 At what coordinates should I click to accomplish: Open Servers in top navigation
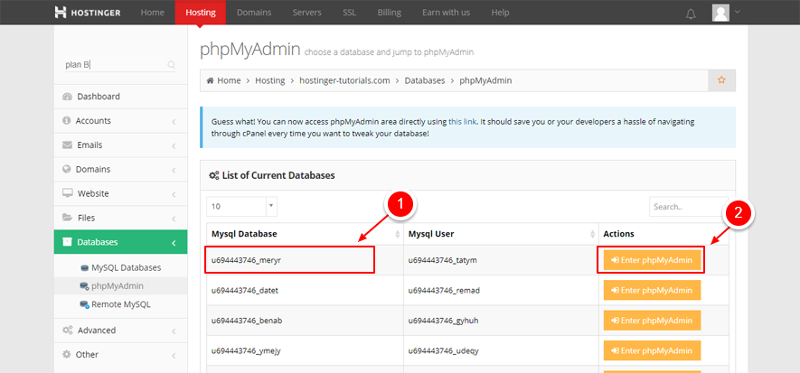click(306, 13)
